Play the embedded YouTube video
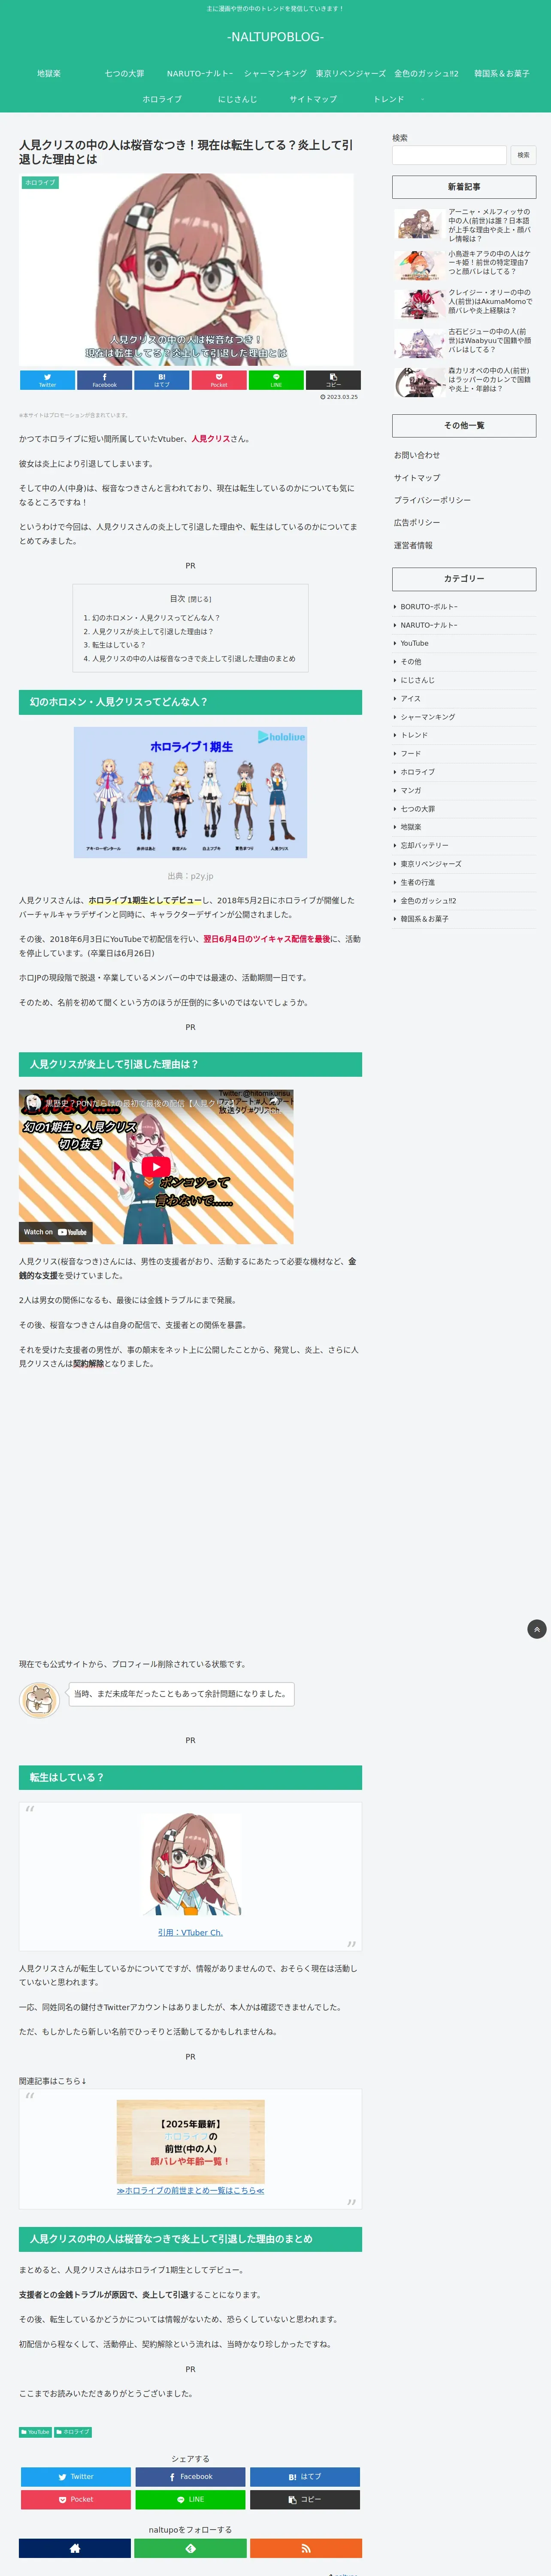This screenshot has width=551, height=2576. tap(156, 1166)
